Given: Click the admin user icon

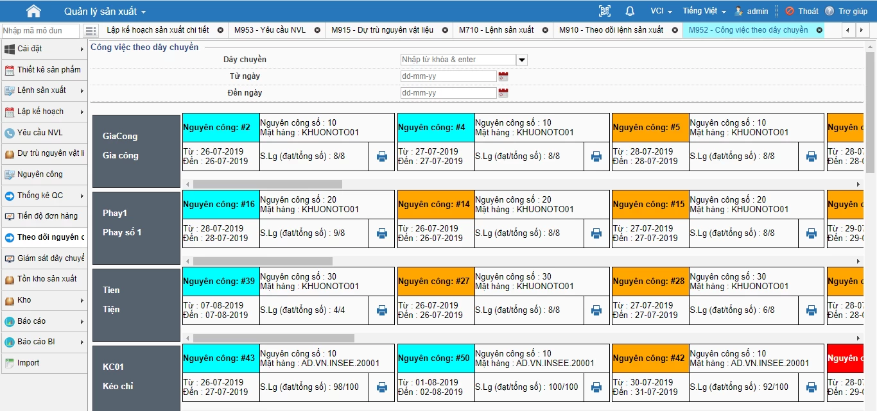Looking at the screenshot, I should pyautogui.click(x=739, y=11).
